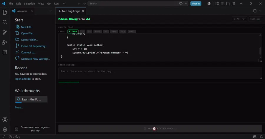Click the title bar Search box
This screenshot has height=139, width=265.
[138, 4]
